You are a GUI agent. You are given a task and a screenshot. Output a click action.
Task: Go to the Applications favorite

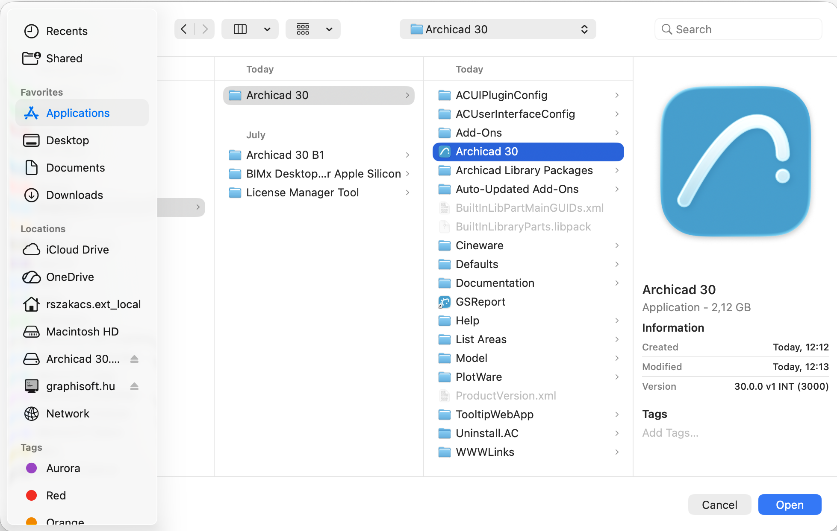(82, 113)
